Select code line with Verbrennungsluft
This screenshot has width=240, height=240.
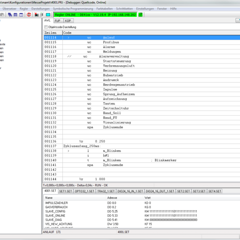tap(142, 66)
